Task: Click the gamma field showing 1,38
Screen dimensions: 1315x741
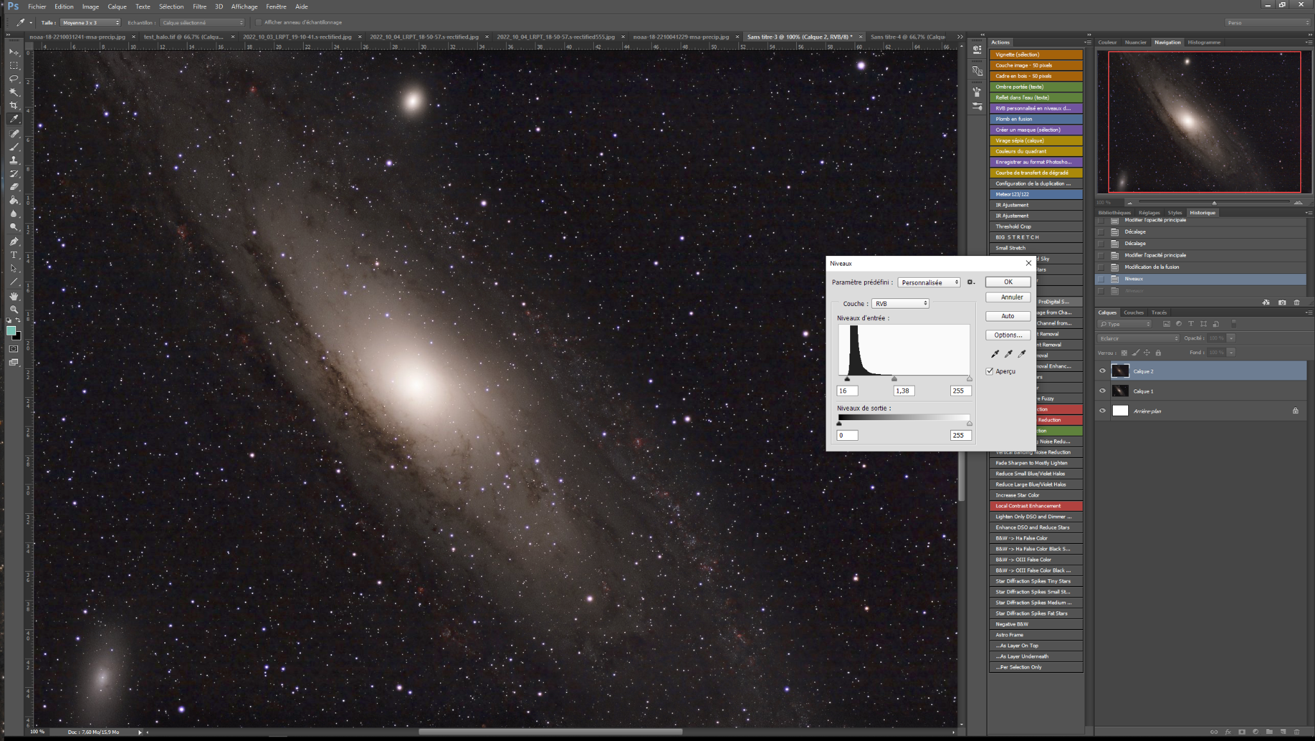Action: pos(903,391)
